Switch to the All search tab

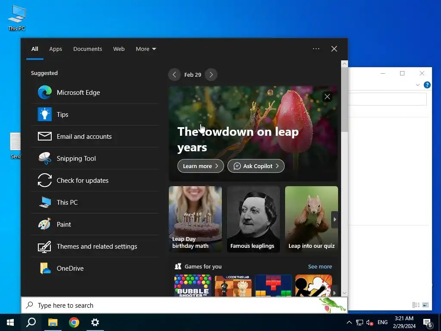pyautogui.click(x=35, y=49)
